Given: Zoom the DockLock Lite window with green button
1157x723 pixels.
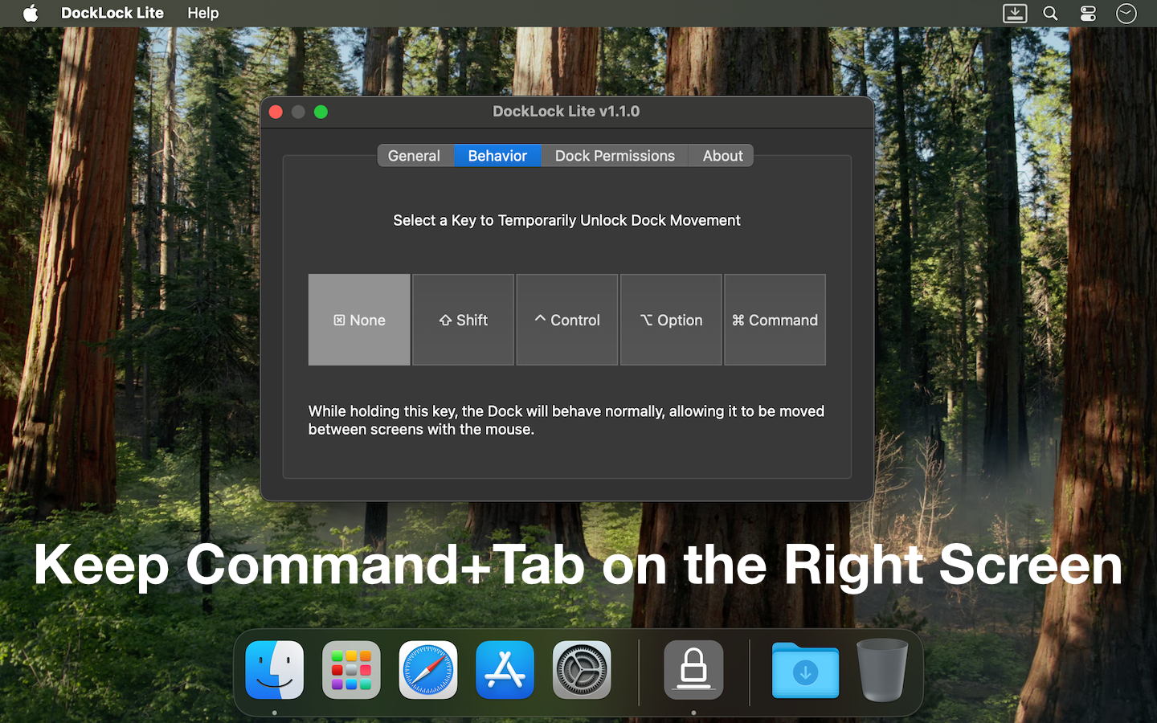Looking at the screenshot, I should click(x=321, y=112).
